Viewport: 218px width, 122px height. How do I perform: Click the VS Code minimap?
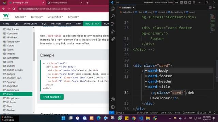[x=213, y=23]
